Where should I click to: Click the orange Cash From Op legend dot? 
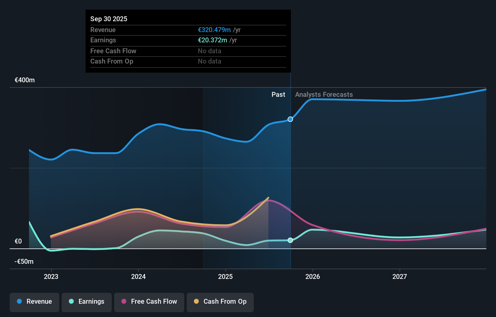[x=196, y=301]
